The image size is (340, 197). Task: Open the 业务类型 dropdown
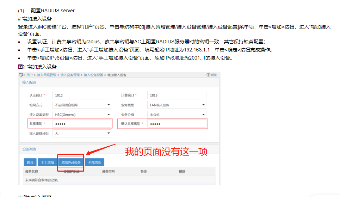tap(177, 105)
